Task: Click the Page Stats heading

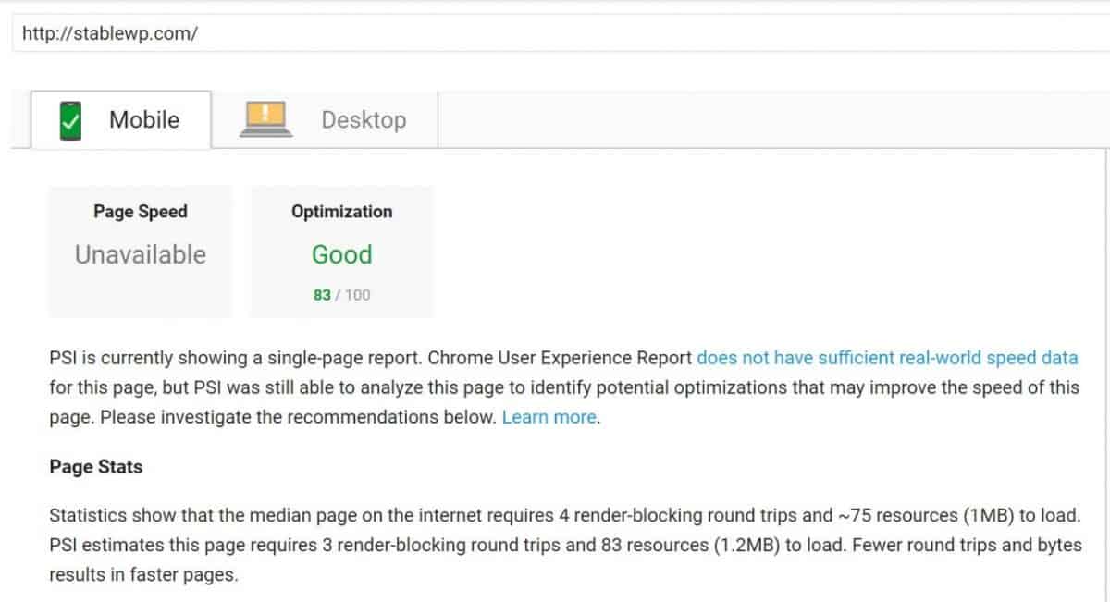Action: coord(96,467)
